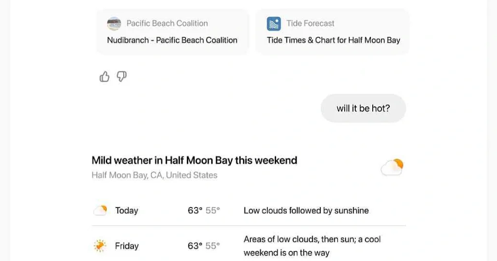Select the Today forecast row label
The width and height of the screenshot is (497, 261).
(127, 210)
